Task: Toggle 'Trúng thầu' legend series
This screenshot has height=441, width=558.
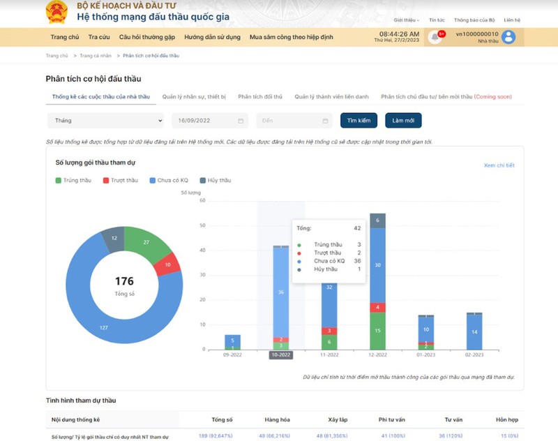Action: [x=73, y=180]
